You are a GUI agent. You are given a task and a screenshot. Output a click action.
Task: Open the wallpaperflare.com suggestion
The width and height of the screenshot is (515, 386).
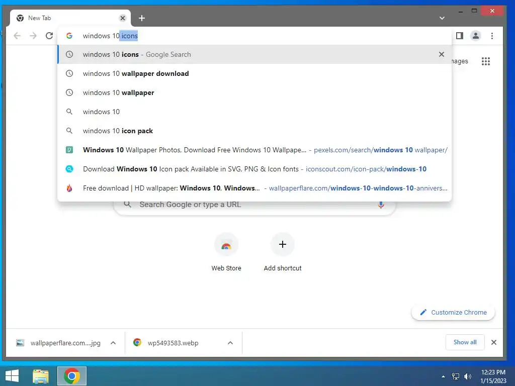click(254, 188)
